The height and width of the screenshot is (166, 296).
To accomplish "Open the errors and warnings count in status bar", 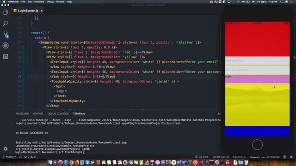I will (x=30, y=157).
